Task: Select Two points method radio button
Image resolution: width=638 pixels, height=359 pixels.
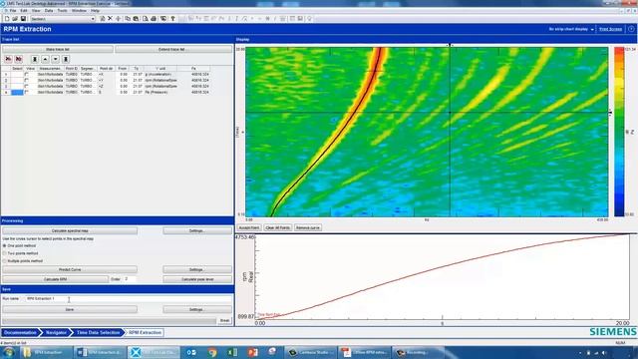Action: (x=5, y=253)
